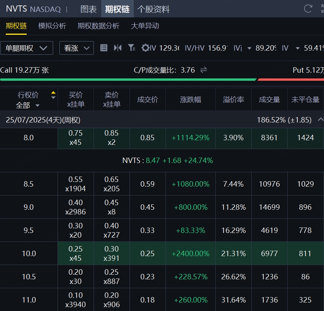Screen dimensions: 324x311
Task: Click ask 0.30 x391 in 10.0 row
Action: pyautogui.click(x=112, y=253)
